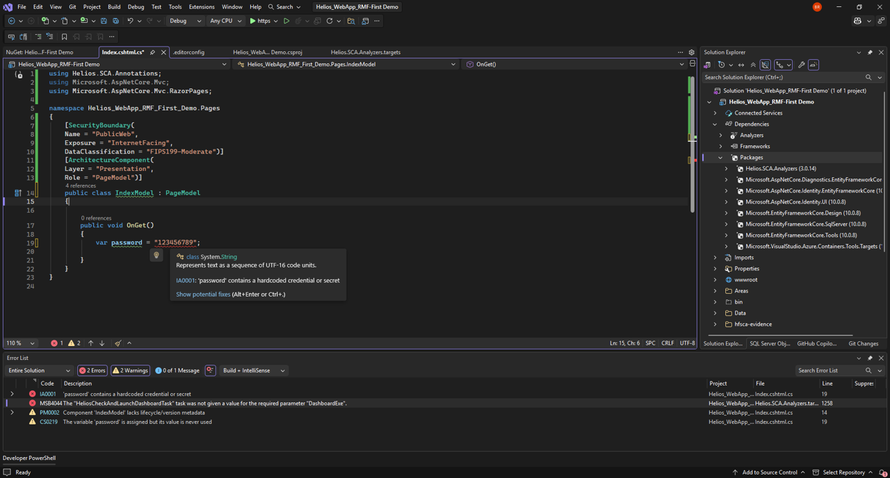This screenshot has width=890, height=478.
Task: Open Properties wrench icon in Solution Explorer
Action: click(x=801, y=65)
